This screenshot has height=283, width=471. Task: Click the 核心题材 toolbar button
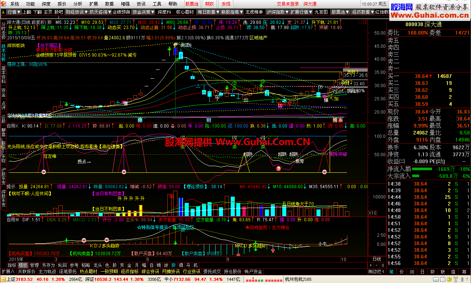(x=185, y=12)
